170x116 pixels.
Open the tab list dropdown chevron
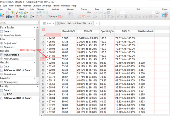96,23
